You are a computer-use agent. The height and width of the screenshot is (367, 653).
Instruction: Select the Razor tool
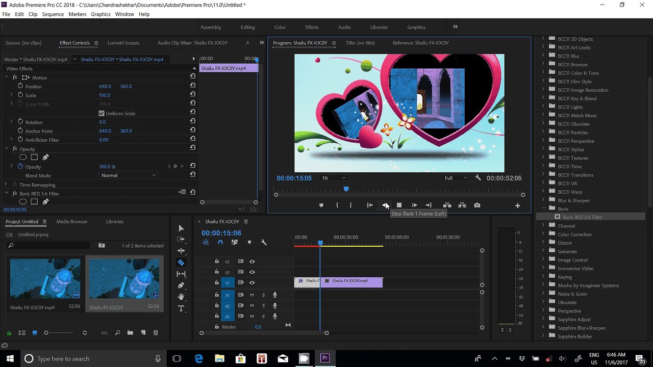[x=181, y=263]
